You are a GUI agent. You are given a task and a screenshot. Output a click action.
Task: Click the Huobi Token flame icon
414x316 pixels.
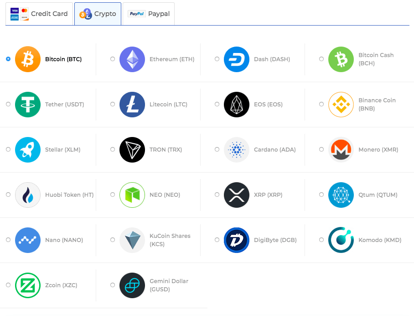pos(28,195)
